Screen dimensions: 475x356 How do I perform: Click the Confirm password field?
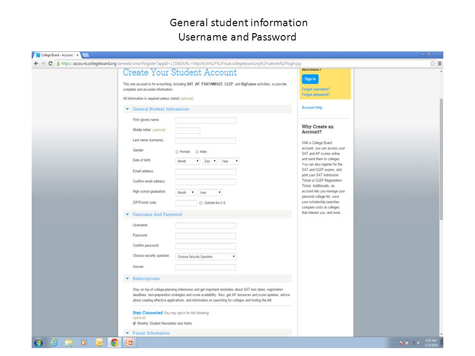tap(206, 246)
